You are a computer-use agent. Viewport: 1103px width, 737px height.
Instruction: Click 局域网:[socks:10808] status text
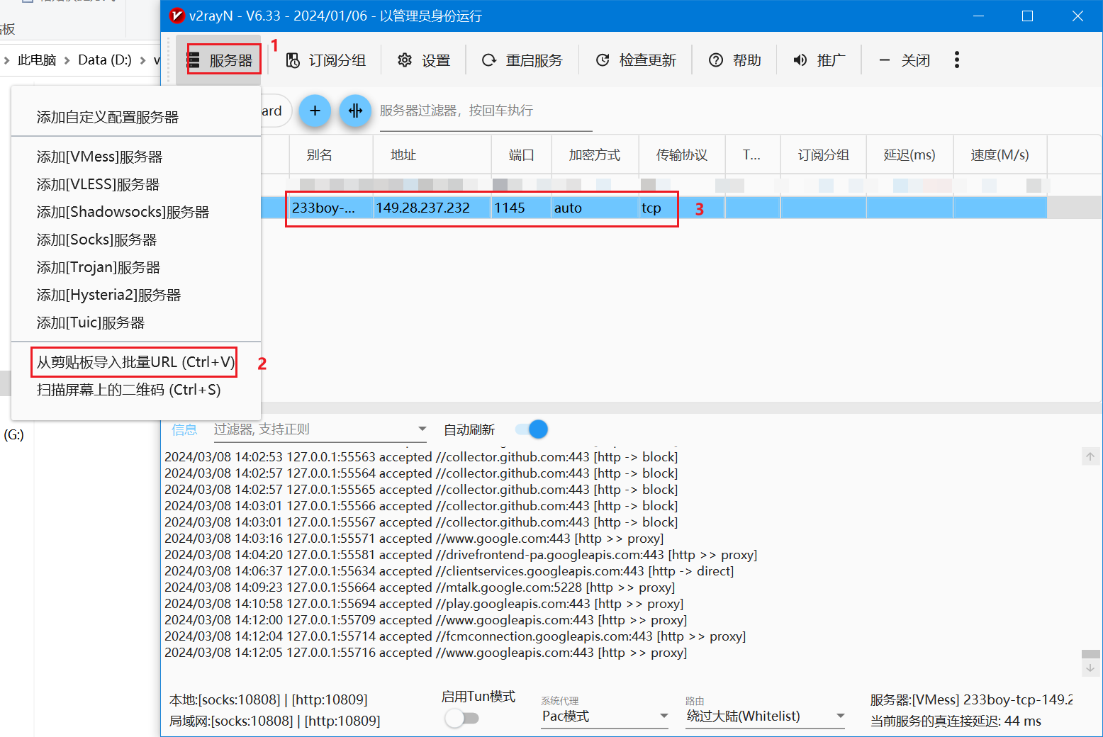click(275, 721)
